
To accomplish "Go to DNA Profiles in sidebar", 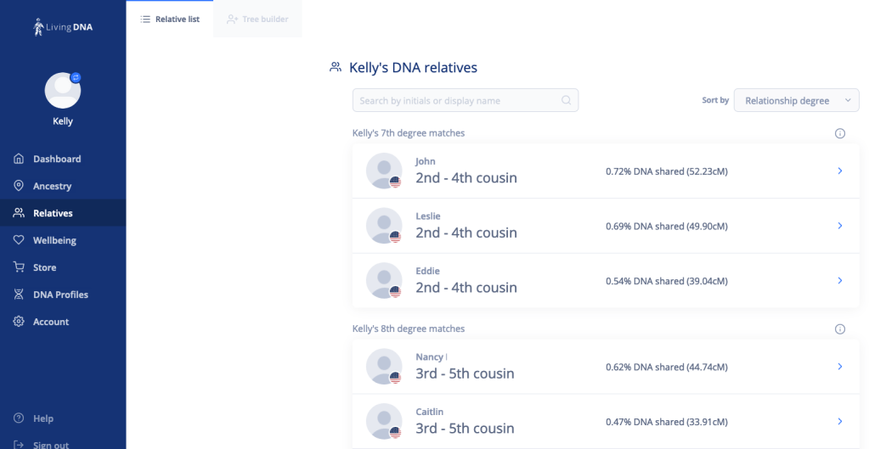I will (60, 295).
